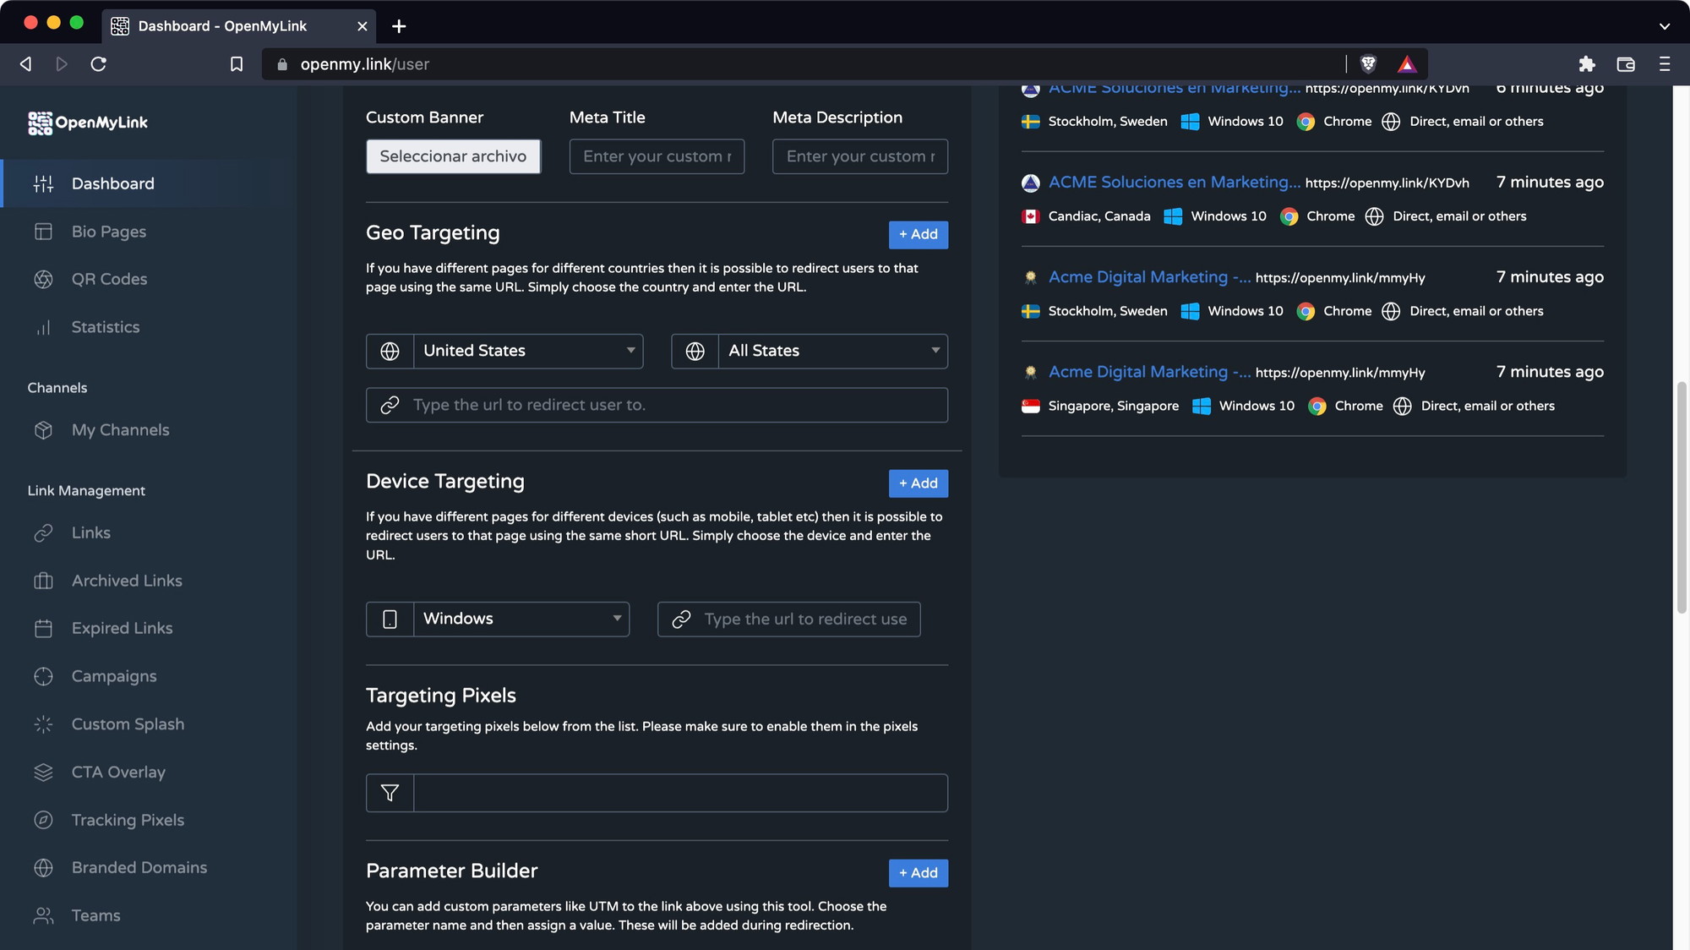Open Dashboard from the sidebar
This screenshot has height=950, width=1690.
[x=112, y=183]
